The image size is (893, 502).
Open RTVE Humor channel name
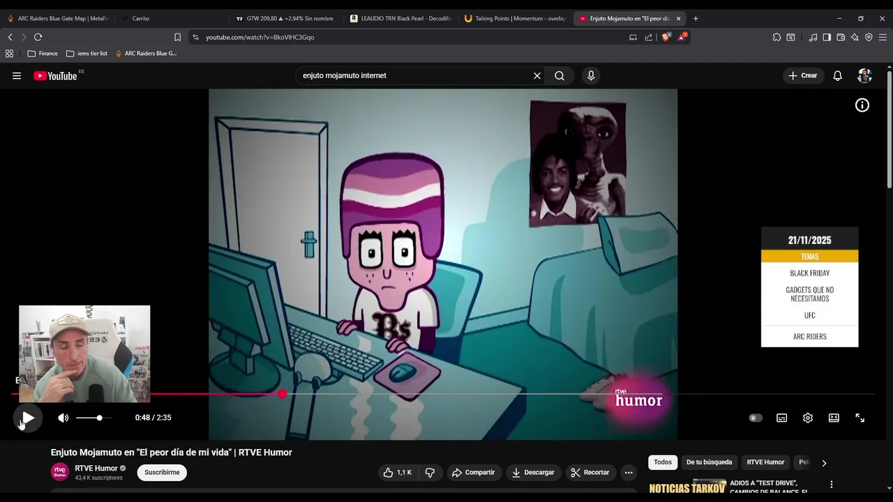[96, 469]
